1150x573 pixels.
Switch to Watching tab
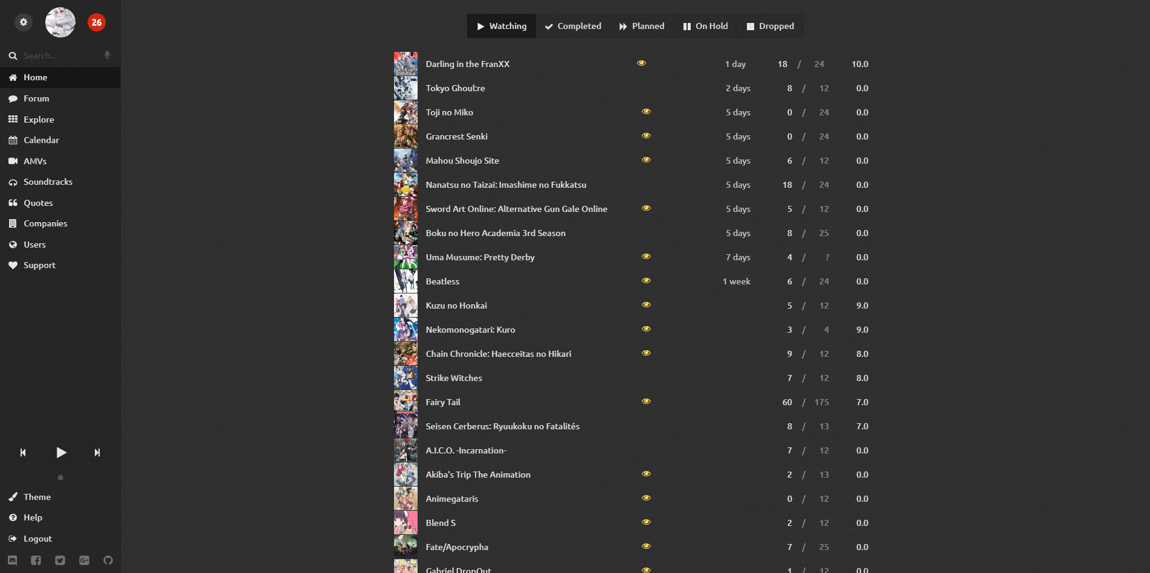pyautogui.click(x=502, y=26)
